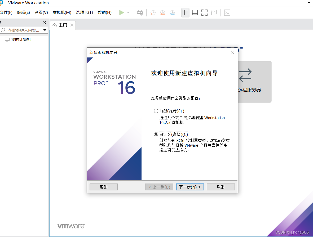The height and width of the screenshot is (237, 313).
Task: Click the 我的计算机 monitor icon
Action: (7, 40)
